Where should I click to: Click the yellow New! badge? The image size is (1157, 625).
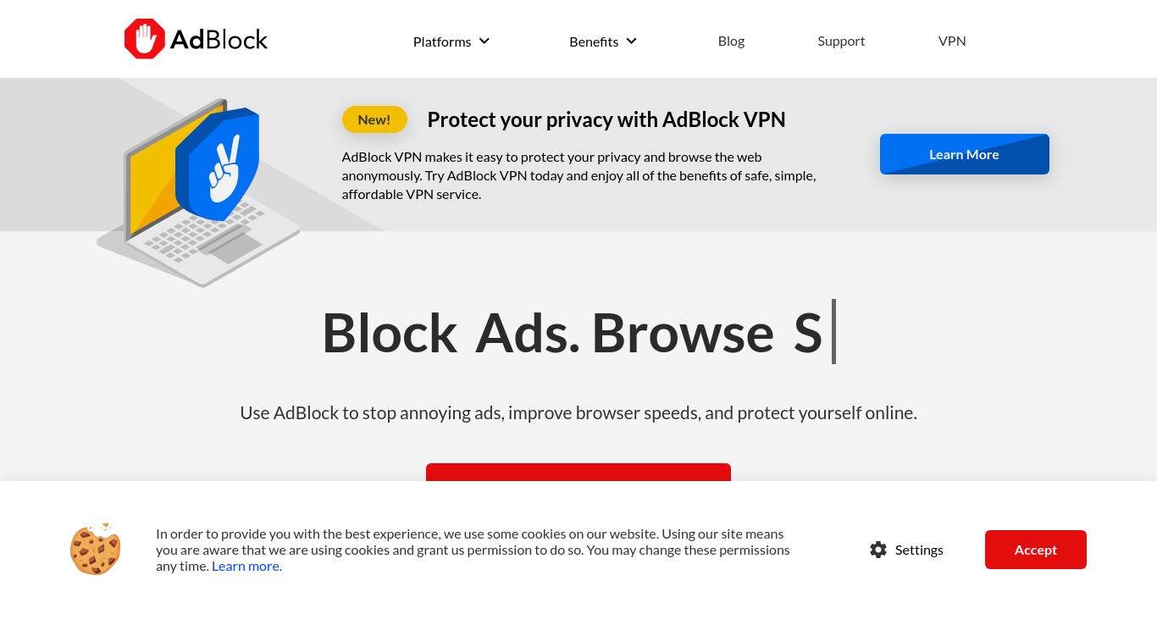(374, 119)
